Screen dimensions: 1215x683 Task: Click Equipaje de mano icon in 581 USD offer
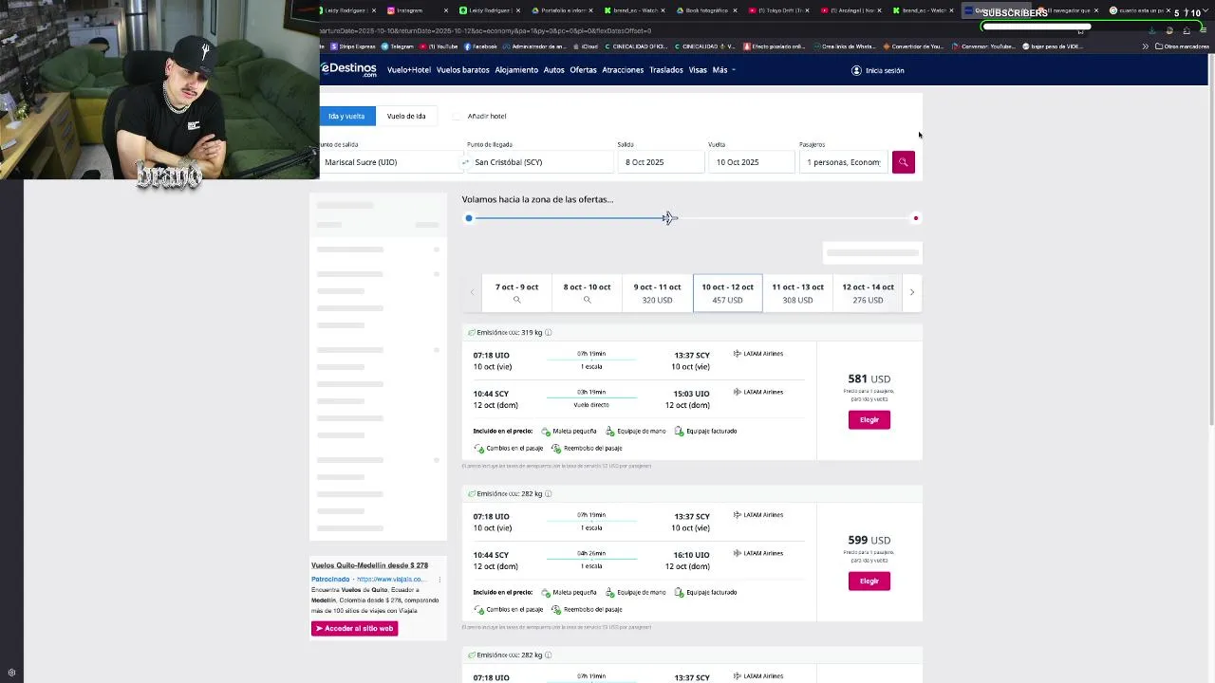tap(610, 431)
